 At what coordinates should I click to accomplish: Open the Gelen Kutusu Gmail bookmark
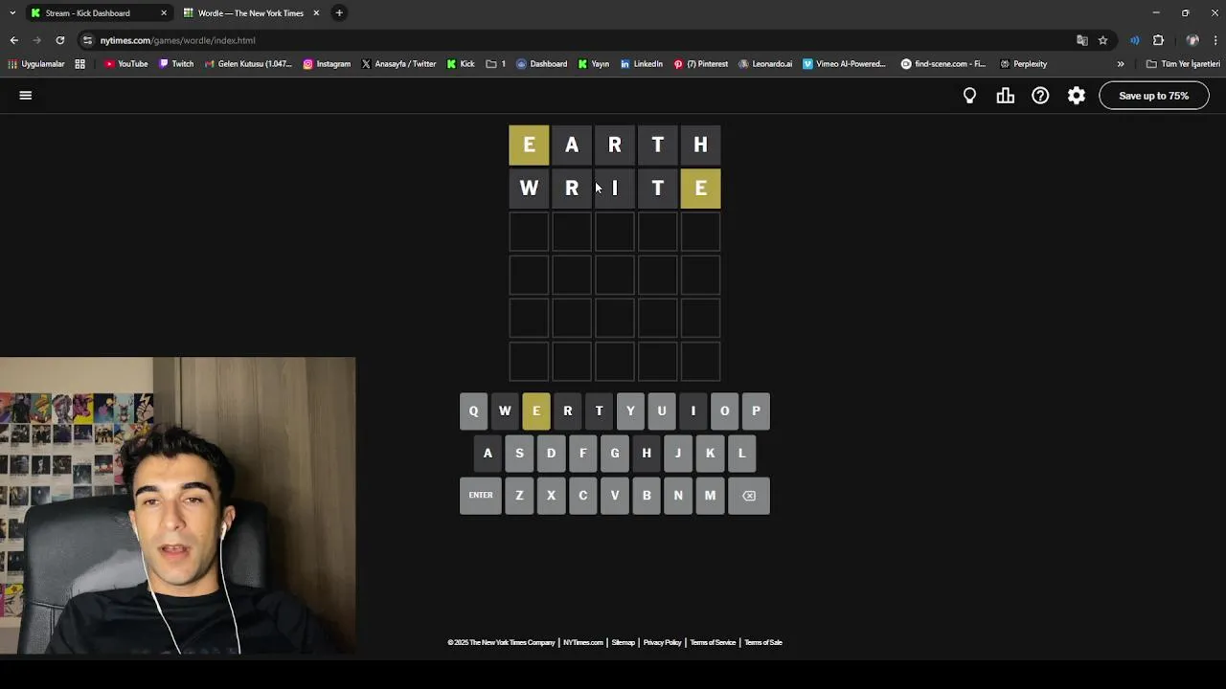point(248,64)
